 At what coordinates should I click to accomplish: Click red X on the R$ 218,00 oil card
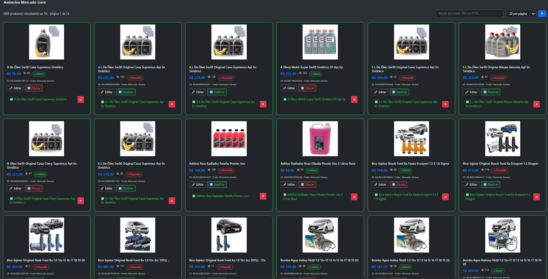pos(263,104)
